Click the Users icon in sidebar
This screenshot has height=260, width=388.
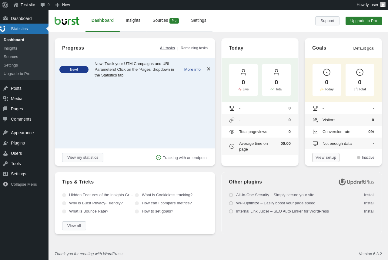pyautogui.click(x=5, y=153)
